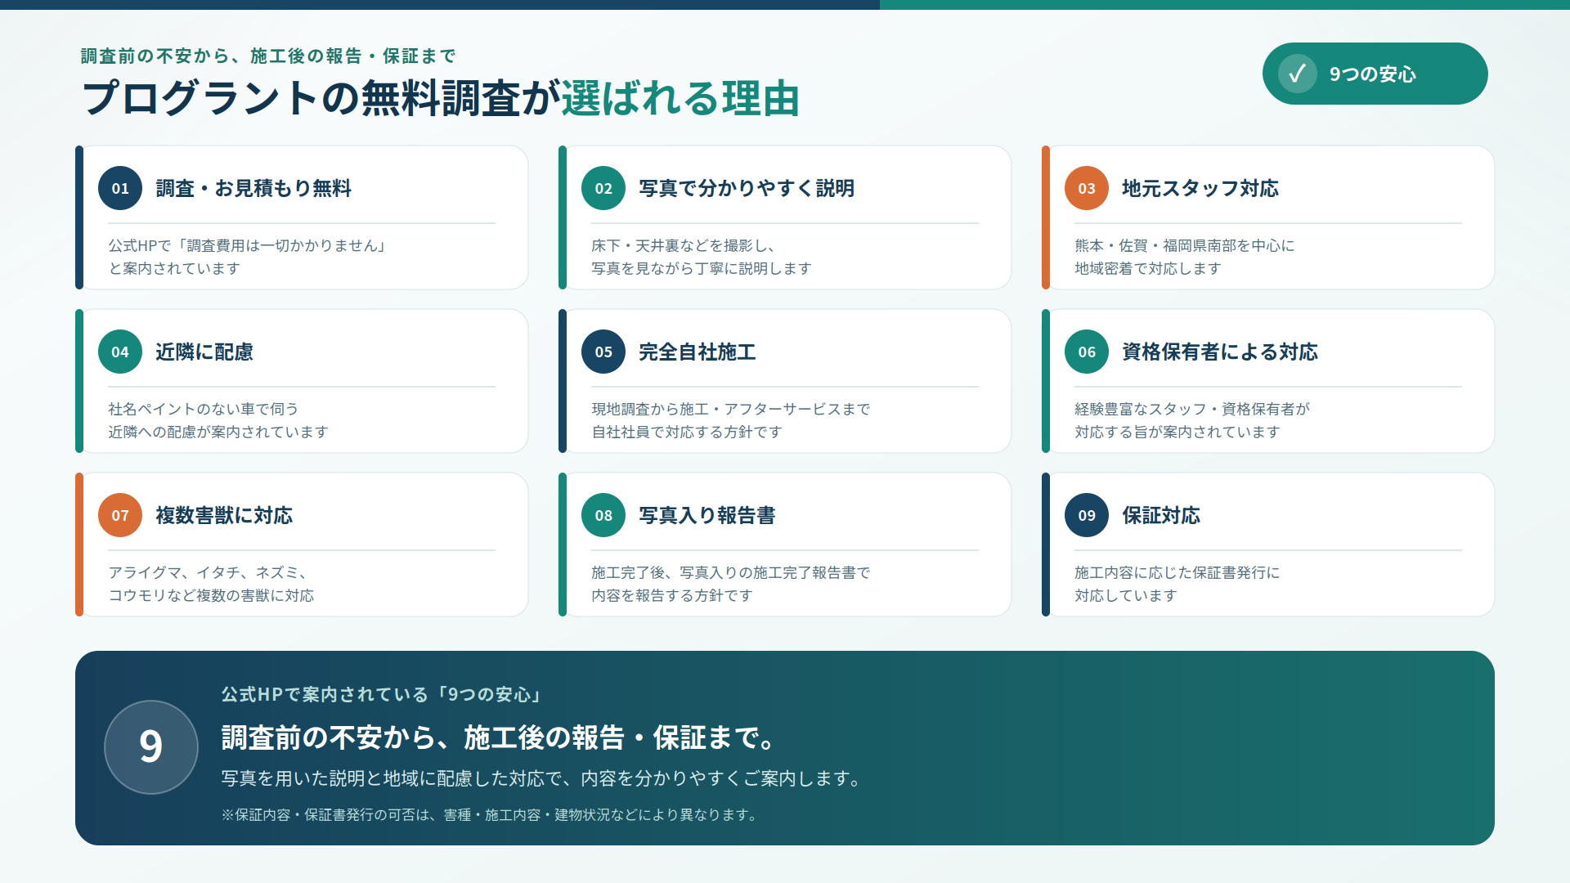Click the main title プログラントの無料調査が選ばれる理由
This screenshot has height=883, width=1570.
pos(441,98)
